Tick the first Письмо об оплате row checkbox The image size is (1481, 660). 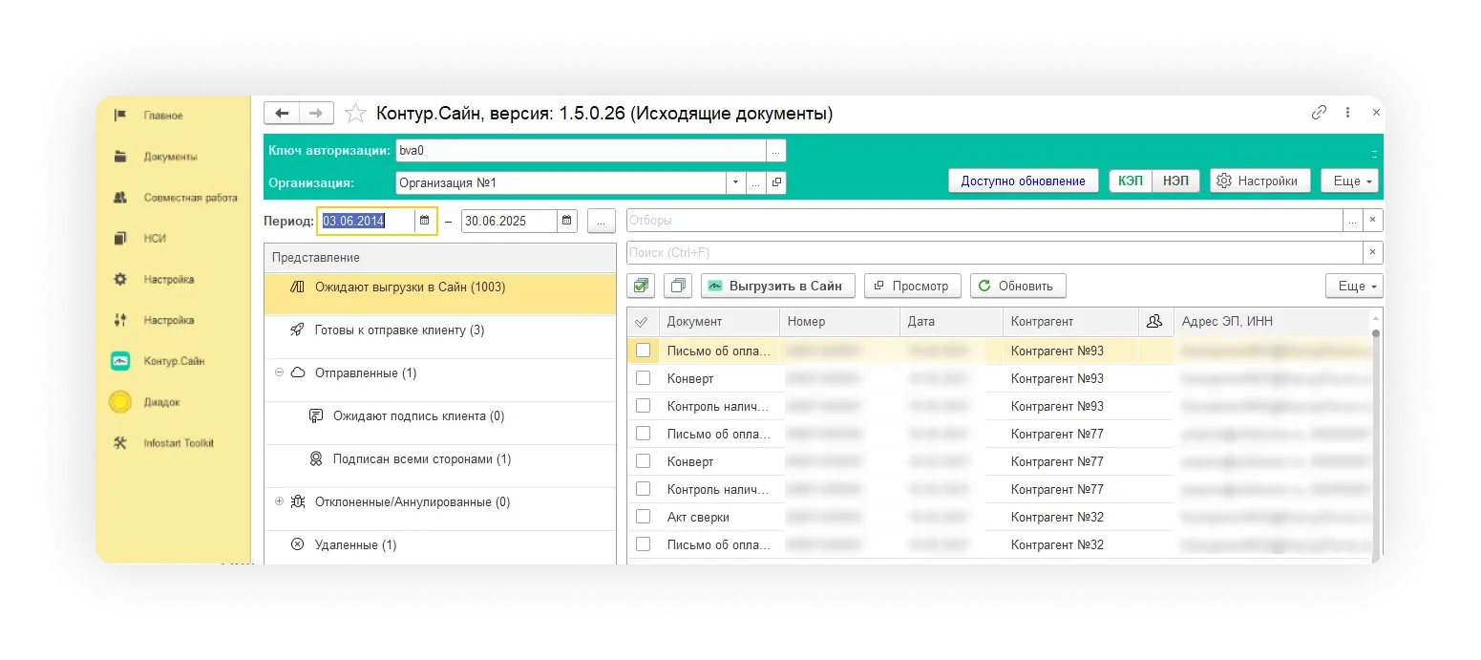coord(642,351)
